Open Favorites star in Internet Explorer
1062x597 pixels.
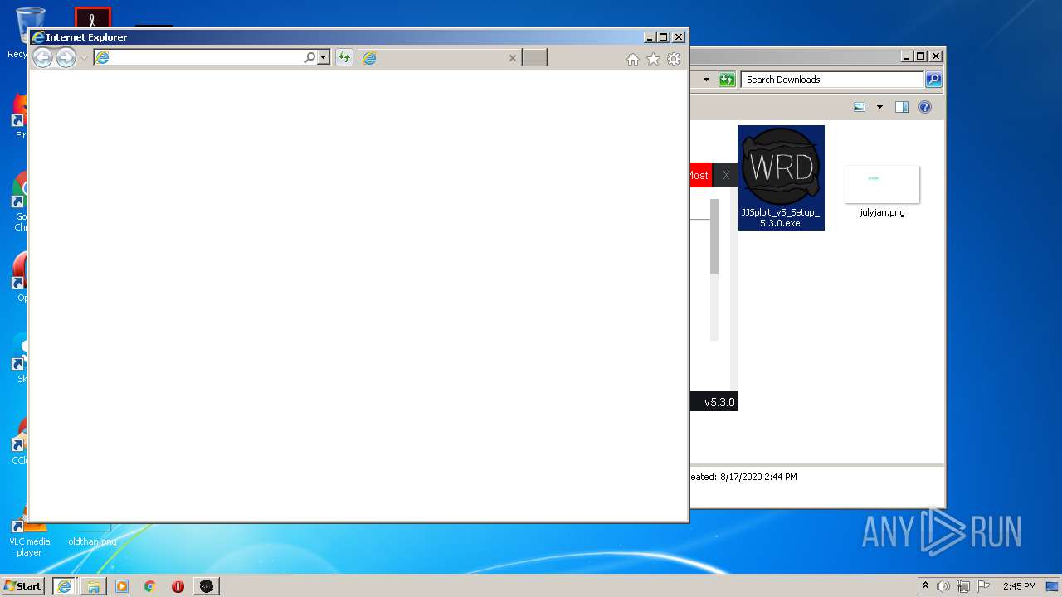tap(653, 59)
